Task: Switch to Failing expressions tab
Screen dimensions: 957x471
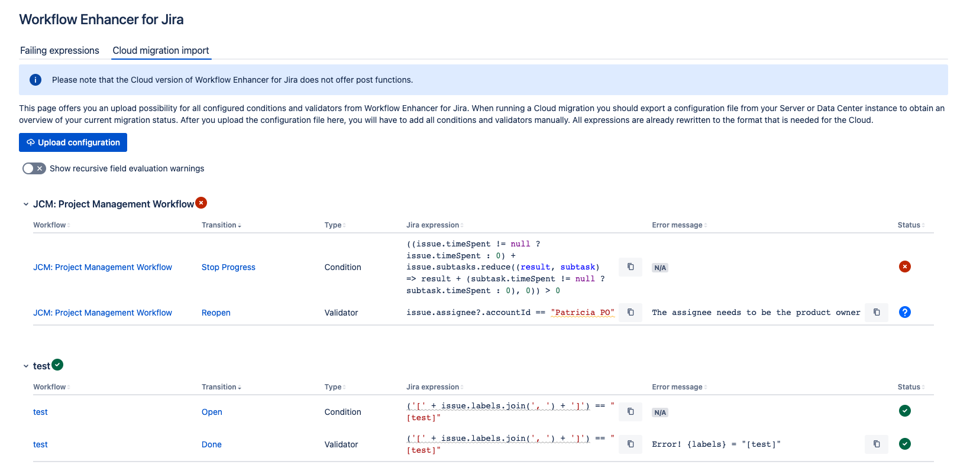Action: (60, 50)
